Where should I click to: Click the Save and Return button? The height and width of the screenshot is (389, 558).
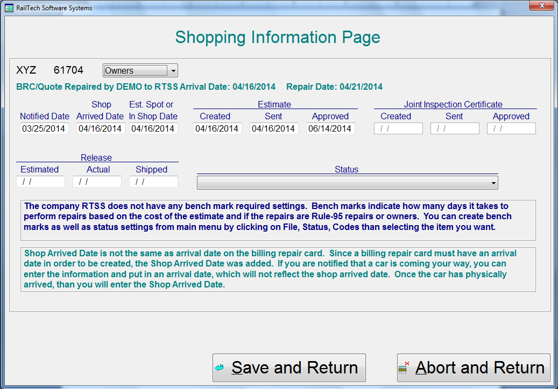point(289,368)
